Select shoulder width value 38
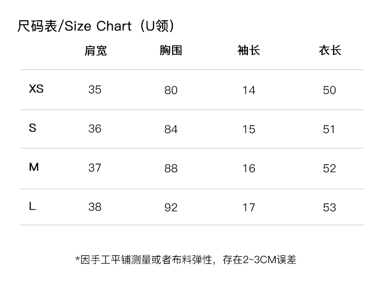The image size is (381, 295). coord(95,207)
